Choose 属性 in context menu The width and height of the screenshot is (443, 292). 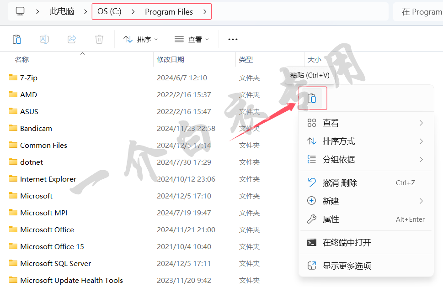(x=366, y=219)
